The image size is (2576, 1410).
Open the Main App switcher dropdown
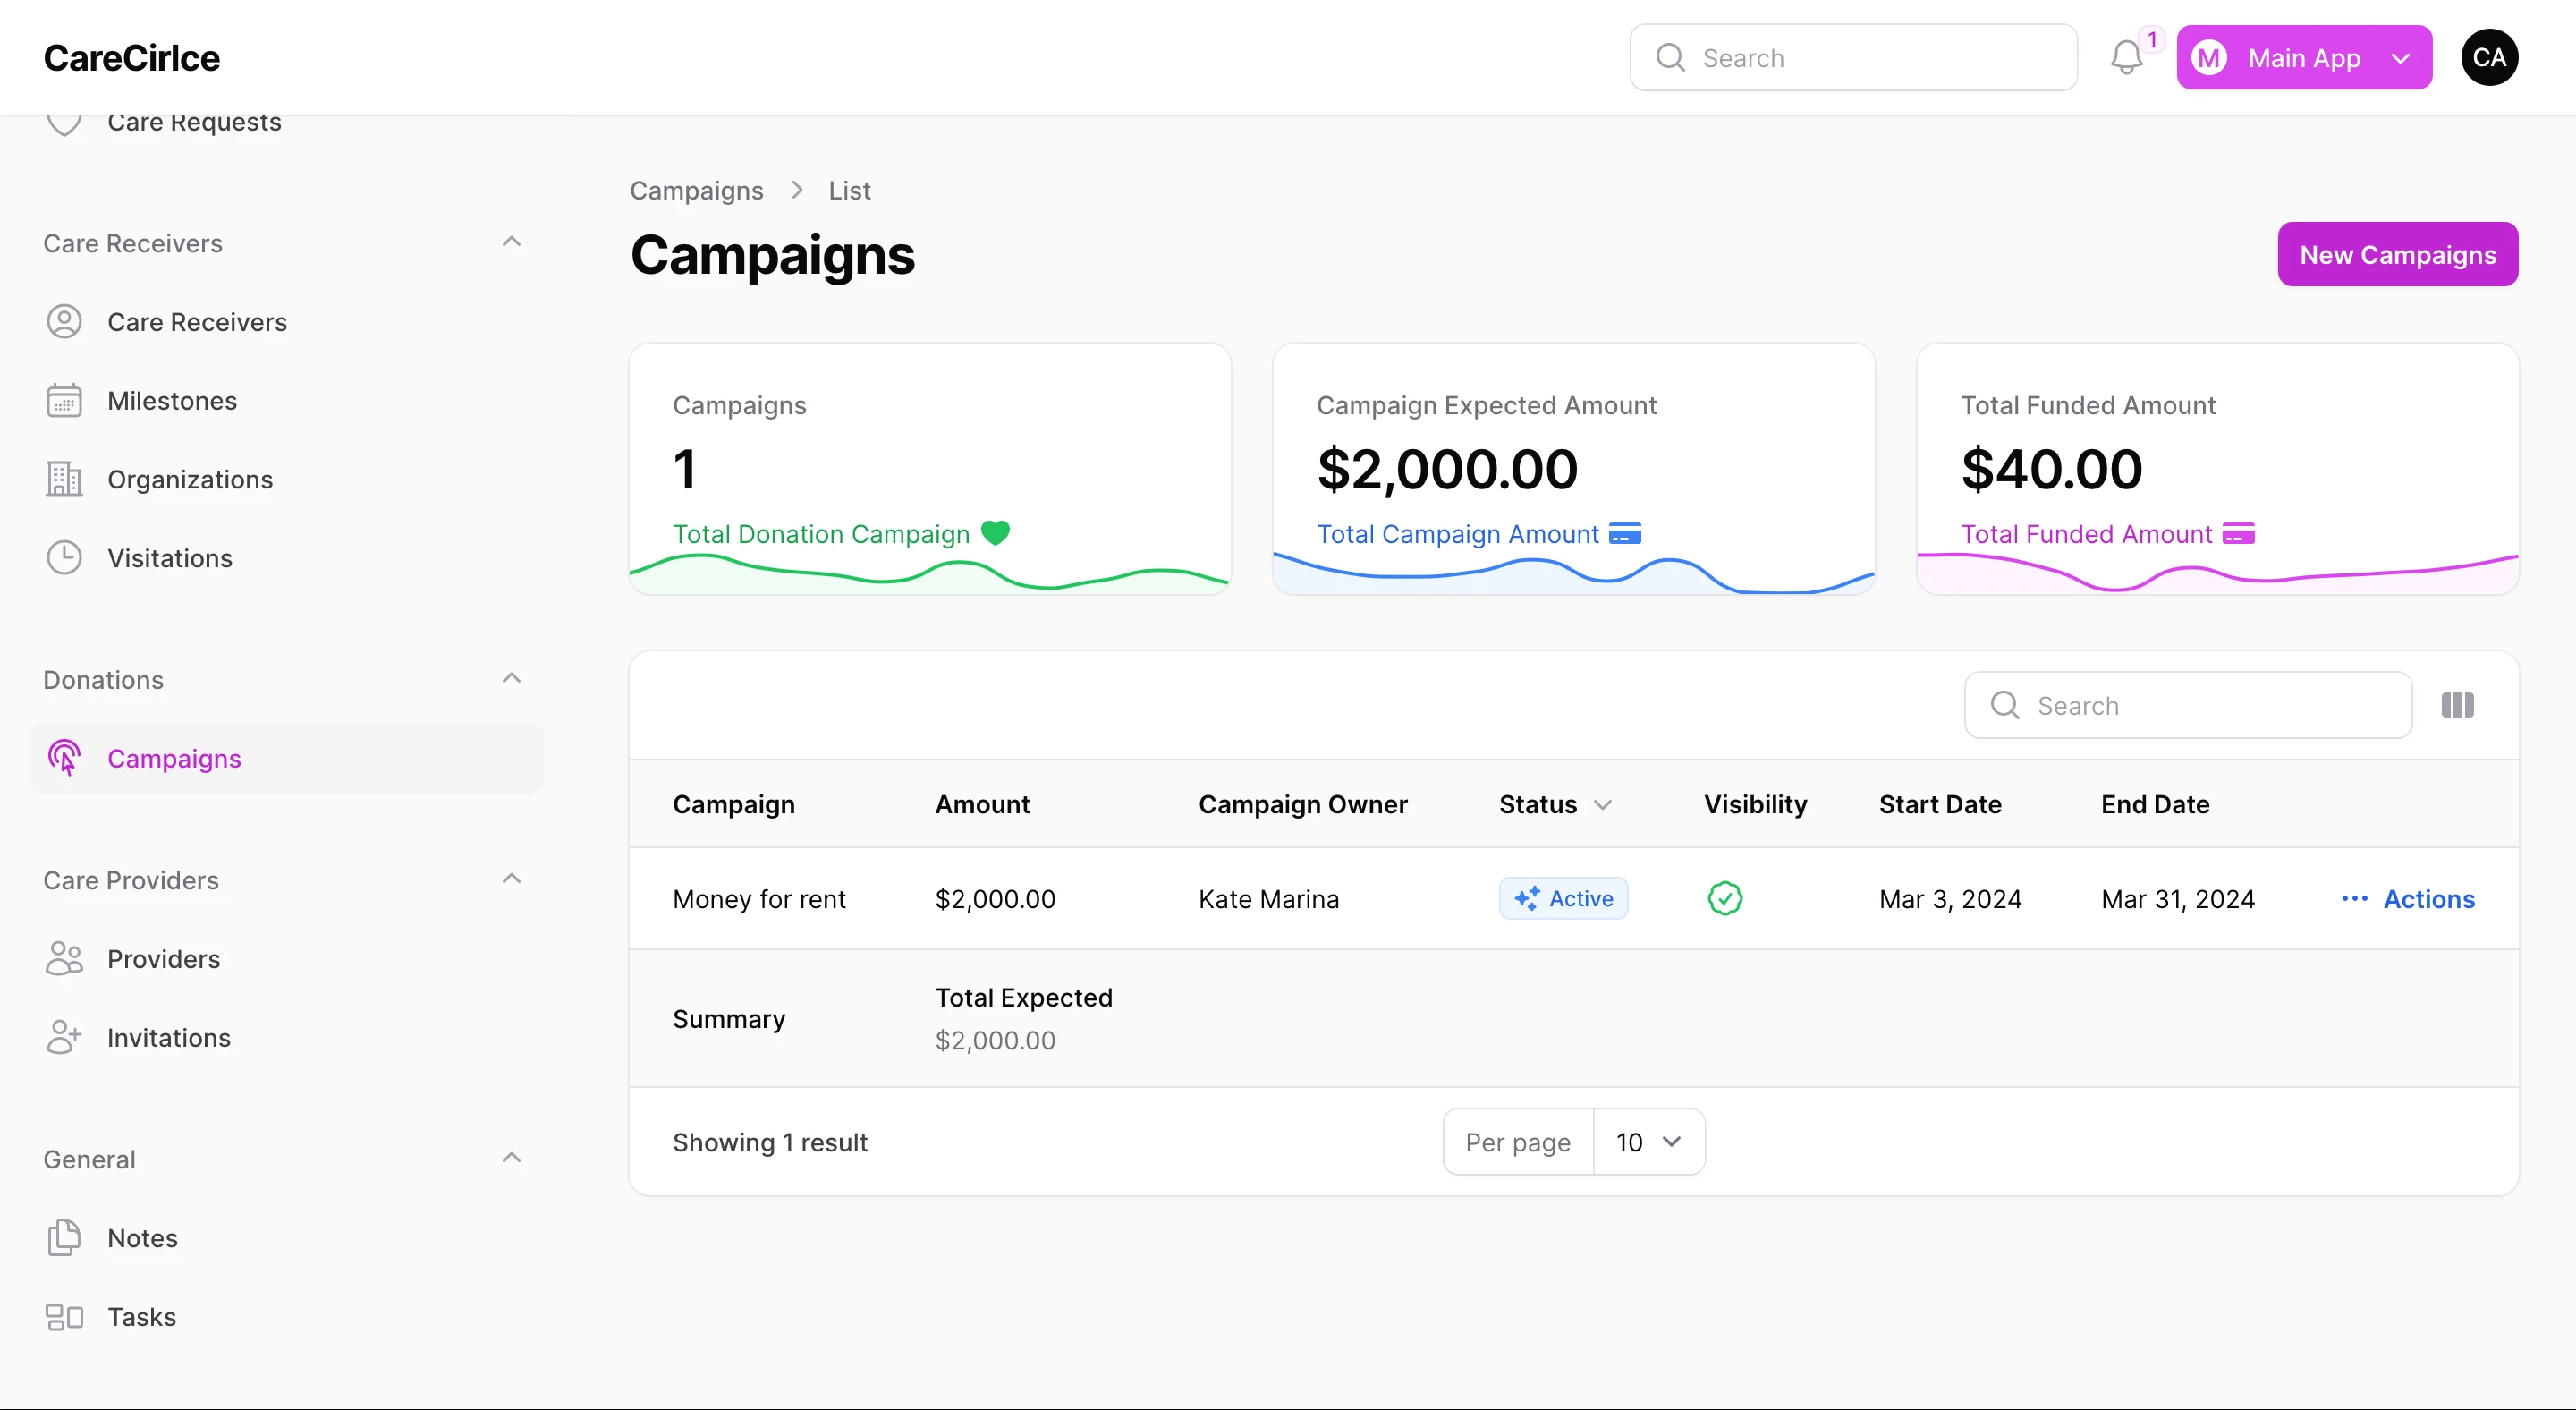[x=2304, y=57]
